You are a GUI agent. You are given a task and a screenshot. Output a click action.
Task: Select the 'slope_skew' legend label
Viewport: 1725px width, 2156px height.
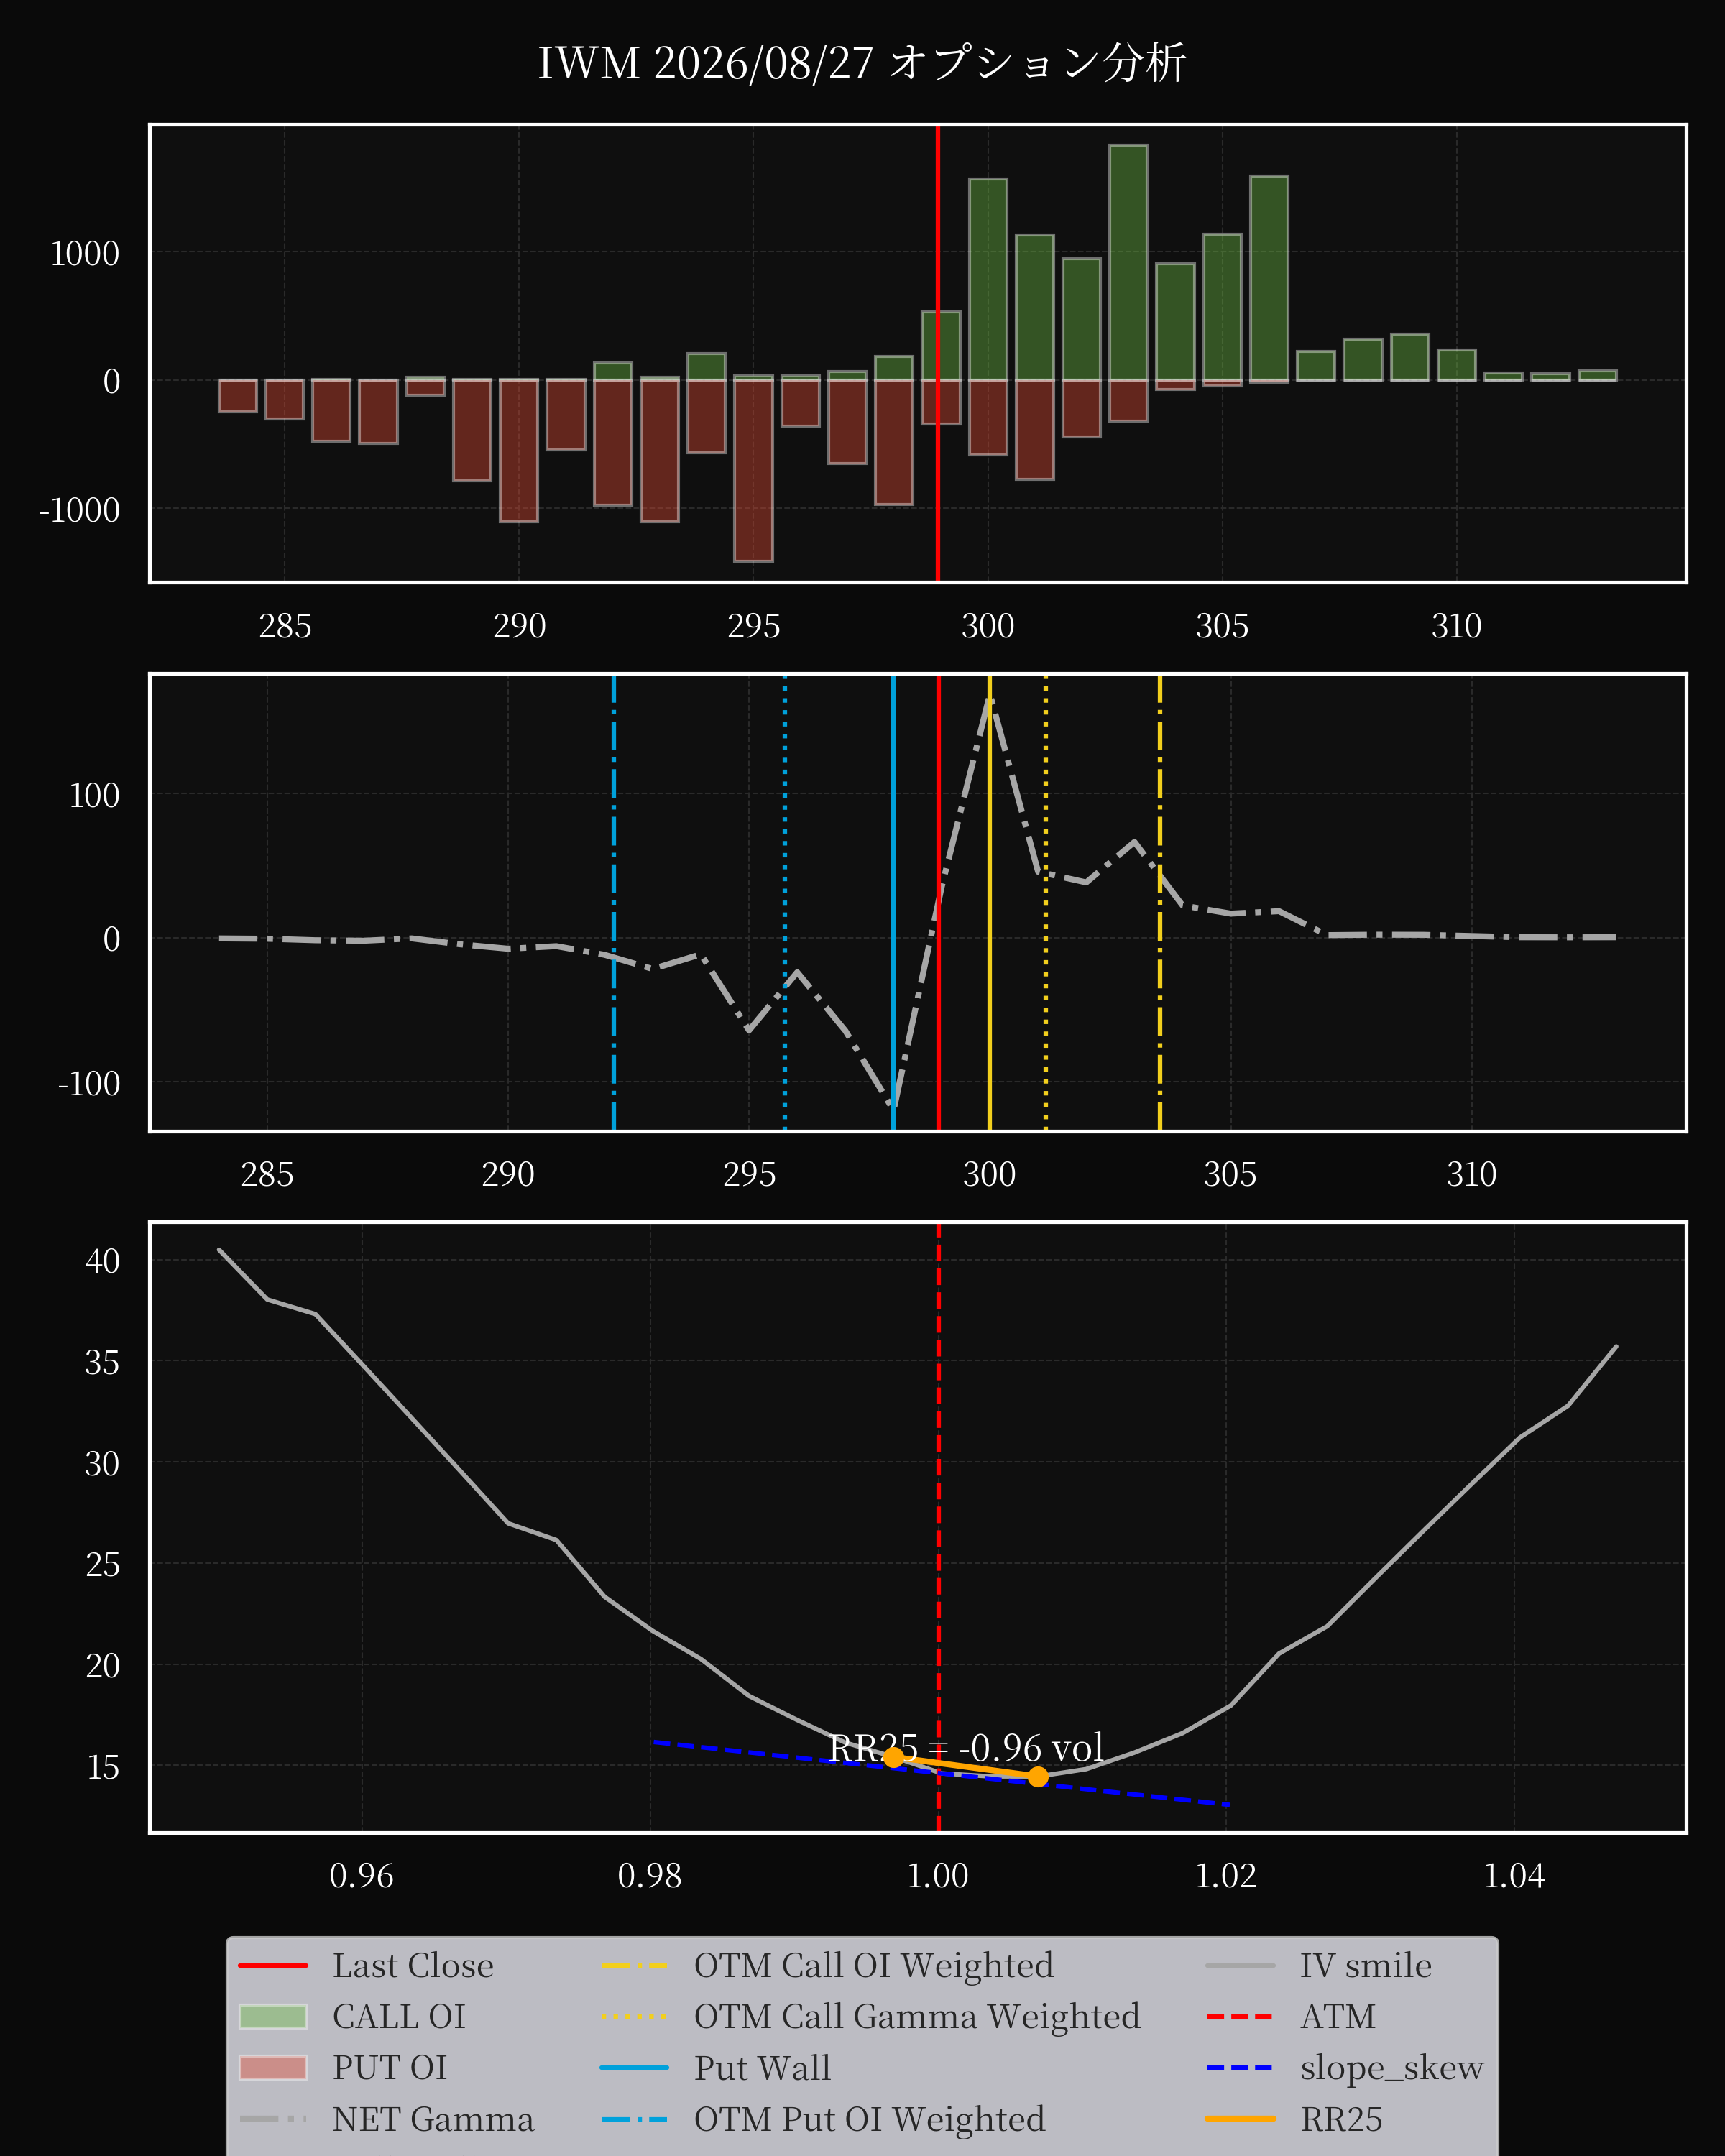1392,2068
